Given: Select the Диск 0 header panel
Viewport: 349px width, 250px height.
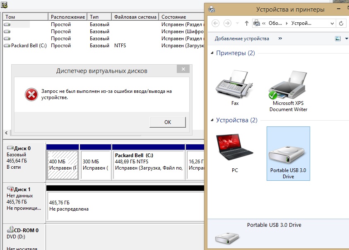Looking at the screenshot, I should click(24, 162).
